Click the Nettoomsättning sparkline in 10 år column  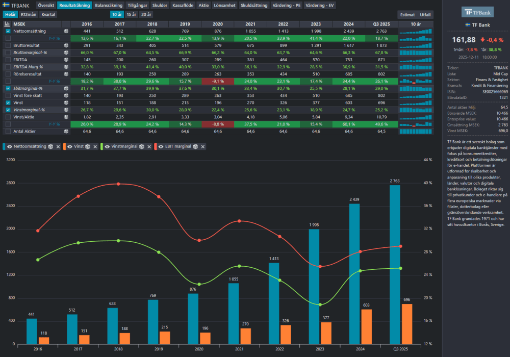point(416,31)
